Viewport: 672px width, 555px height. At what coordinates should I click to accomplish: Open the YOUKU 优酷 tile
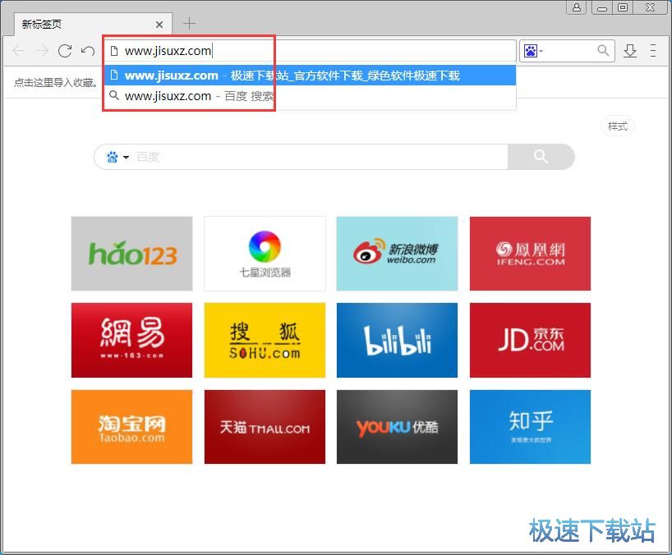click(398, 427)
